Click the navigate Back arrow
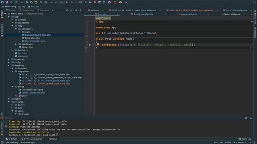Image resolution: width=257 pixels, height=144 pixels. pos(51,2)
